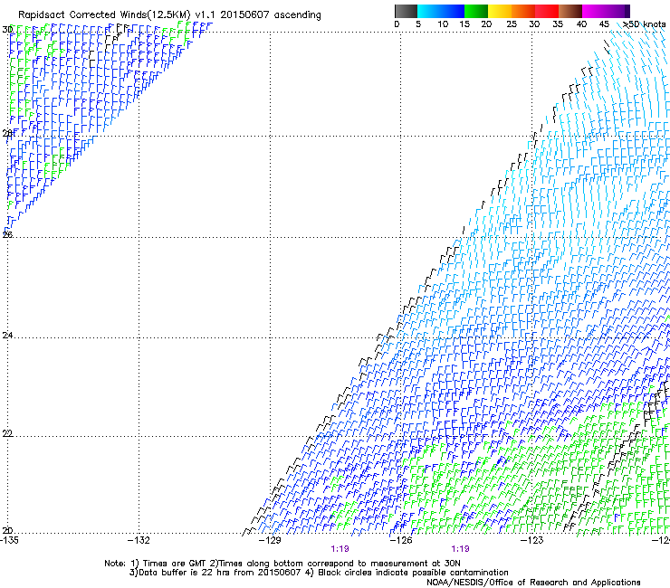Image resolution: width=670 pixels, height=588 pixels.
Task: Click the "NOAA/NESDIS/Office of Research and Applications" credit
Action: (x=533, y=583)
